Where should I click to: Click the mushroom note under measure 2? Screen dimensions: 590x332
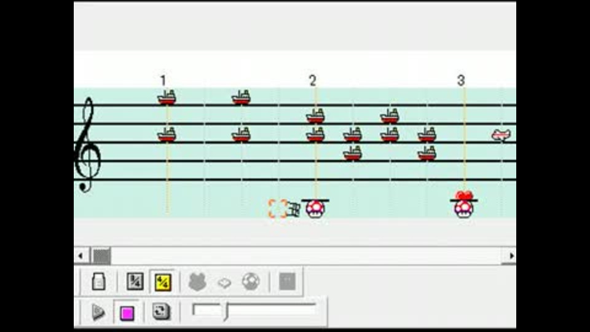315,208
